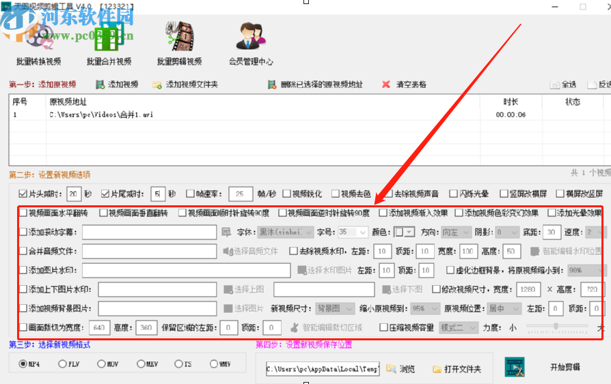611x384 pixels.
Task: Check 添加图片水印 option
Action: tap(23, 270)
